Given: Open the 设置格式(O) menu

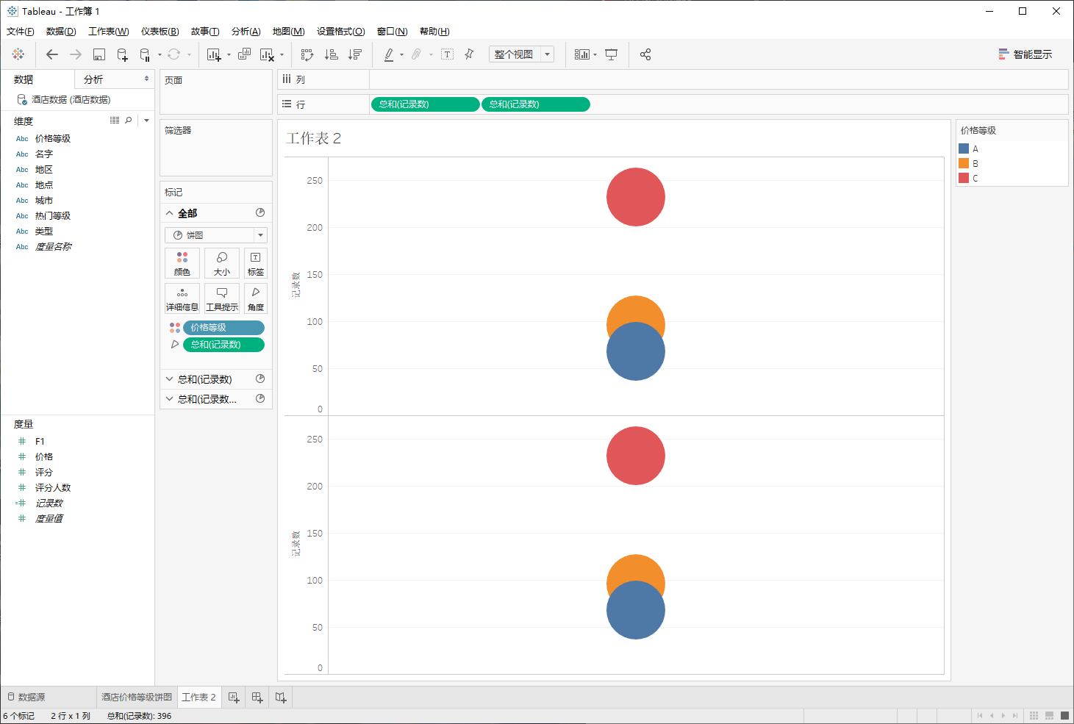Looking at the screenshot, I should coord(341,32).
